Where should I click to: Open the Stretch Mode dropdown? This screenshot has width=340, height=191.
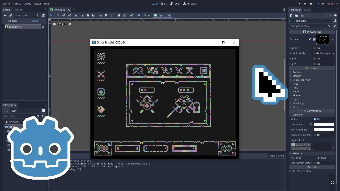(324, 53)
